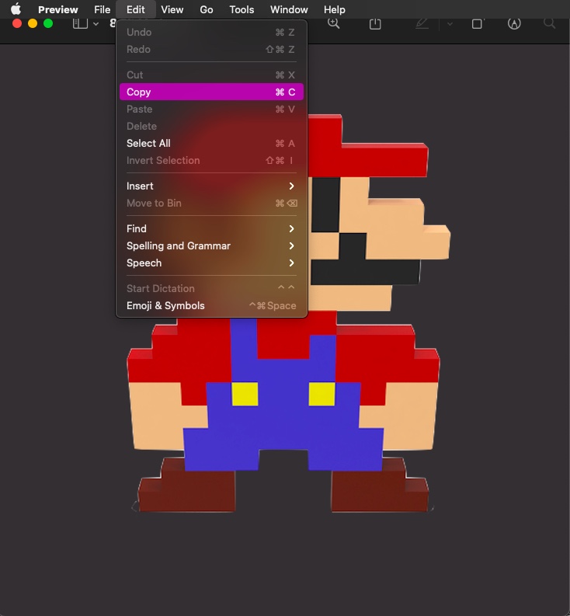570x616 pixels.
Task: Minimize window with the yellow button
Action: (33, 23)
